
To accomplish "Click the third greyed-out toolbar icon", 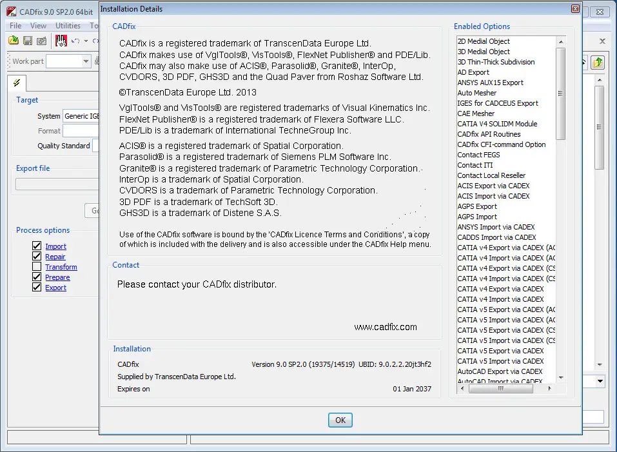I will pos(41,41).
